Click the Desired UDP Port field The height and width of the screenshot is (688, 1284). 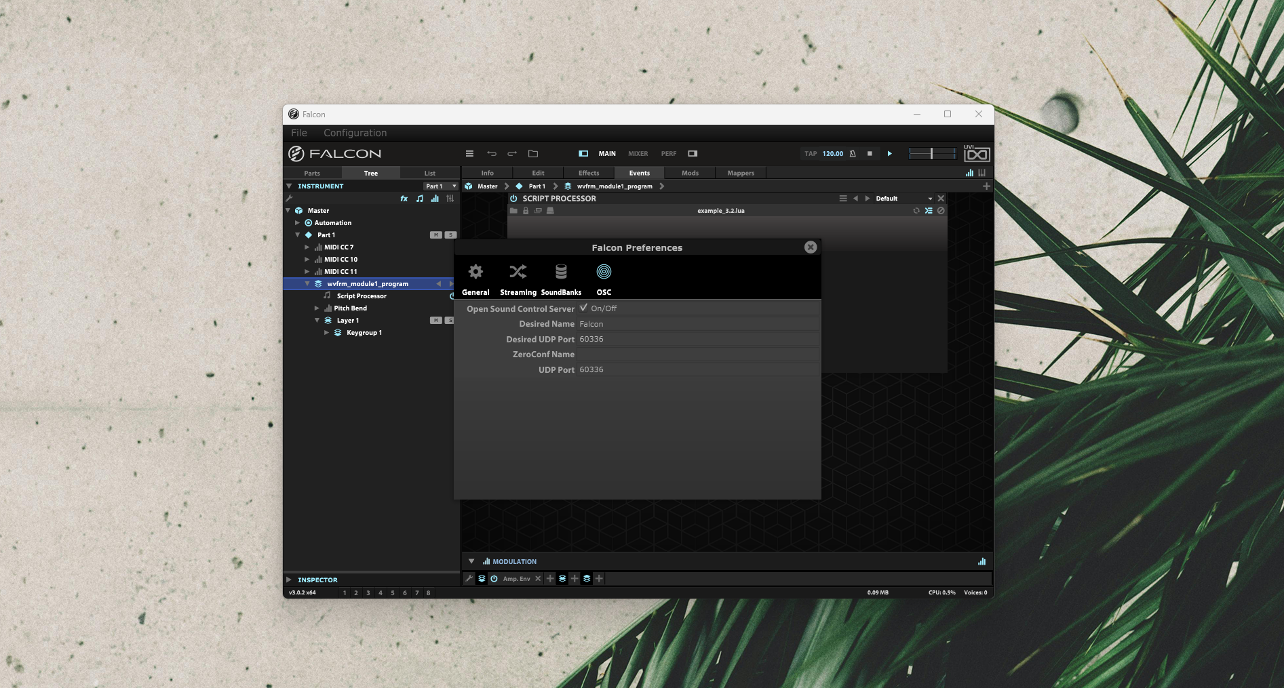tap(697, 340)
